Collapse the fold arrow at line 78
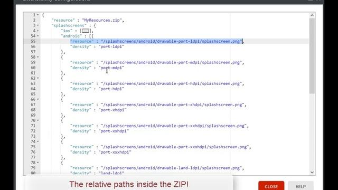Viewport: 338px width, 190px height. pyautogui.click(x=38, y=163)
